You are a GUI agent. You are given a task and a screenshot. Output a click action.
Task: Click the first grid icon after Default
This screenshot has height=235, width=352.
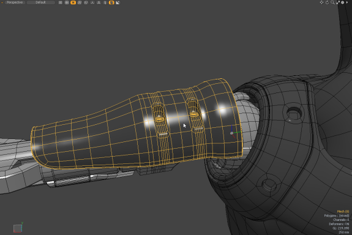click(60, 2)
